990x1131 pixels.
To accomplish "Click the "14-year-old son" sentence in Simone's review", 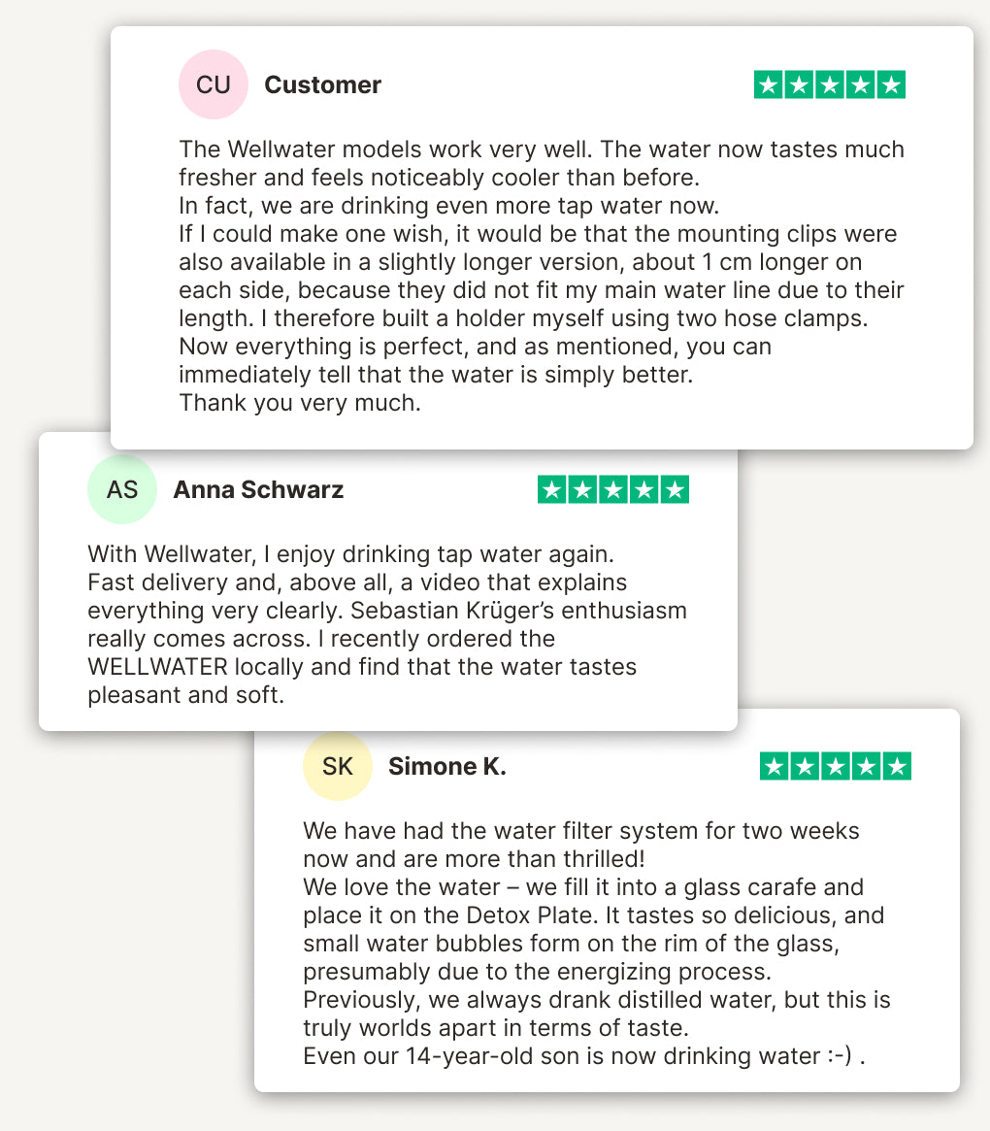I will coord(582,1056).
